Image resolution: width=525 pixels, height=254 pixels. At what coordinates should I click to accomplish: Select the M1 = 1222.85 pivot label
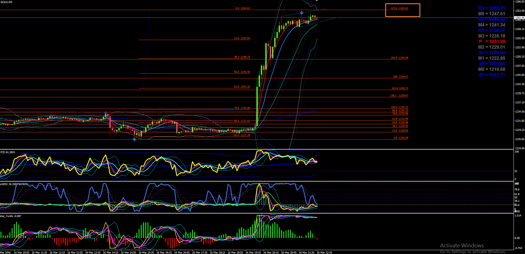[x=492, y=58]
